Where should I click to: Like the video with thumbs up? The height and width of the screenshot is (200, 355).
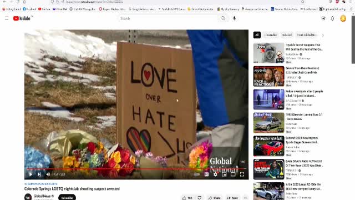click(187, 198)
